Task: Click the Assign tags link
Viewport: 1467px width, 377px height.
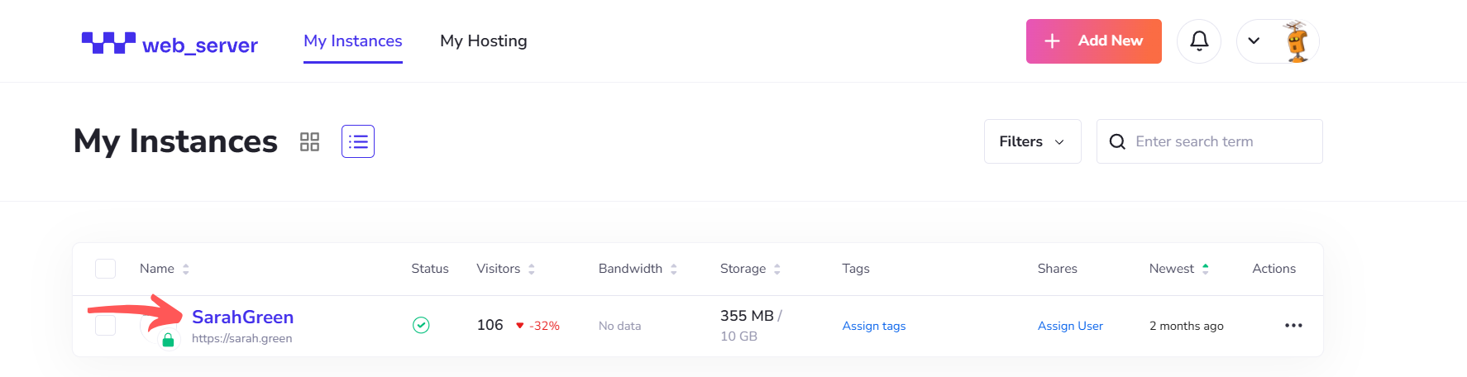Action: 874,326
